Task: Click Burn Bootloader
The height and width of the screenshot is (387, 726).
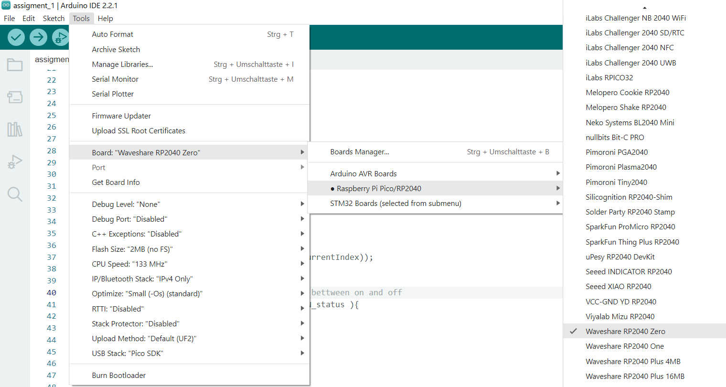Action: pyautogui.click(x=118, y=375)
